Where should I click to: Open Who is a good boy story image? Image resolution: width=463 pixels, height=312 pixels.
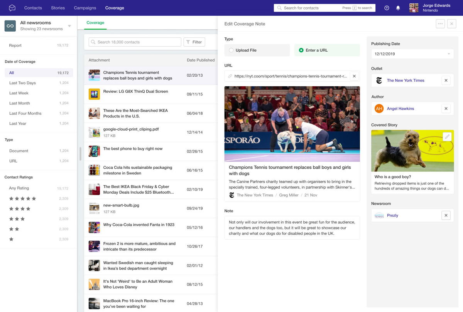click(x=412, y=151)
